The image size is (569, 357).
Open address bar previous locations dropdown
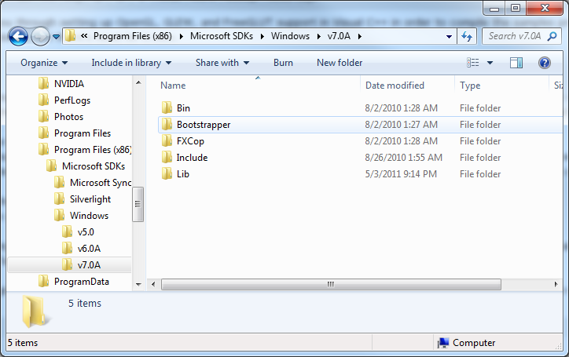click(449, 37)
